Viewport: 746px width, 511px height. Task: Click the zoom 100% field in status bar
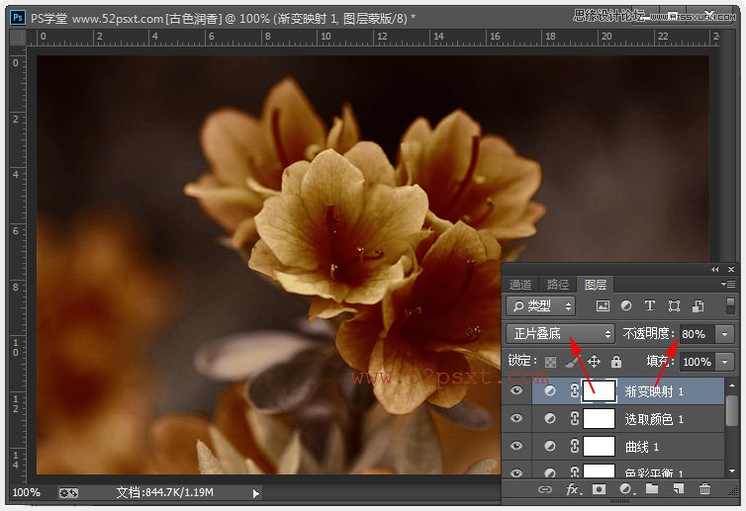click(26, 492)
